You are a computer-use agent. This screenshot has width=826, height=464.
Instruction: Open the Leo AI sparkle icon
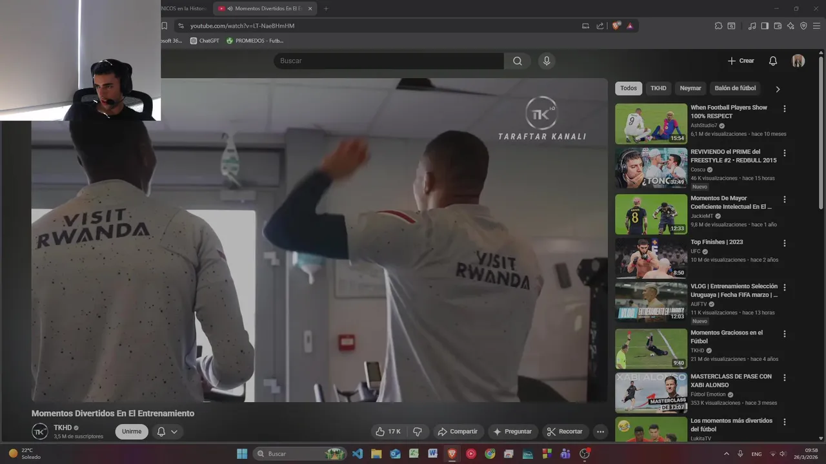point(791,26)
